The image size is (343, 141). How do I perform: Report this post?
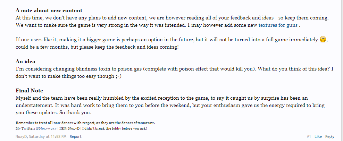pos(75,136)
